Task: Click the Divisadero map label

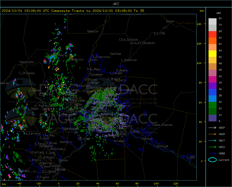Action: coord(126,90)
